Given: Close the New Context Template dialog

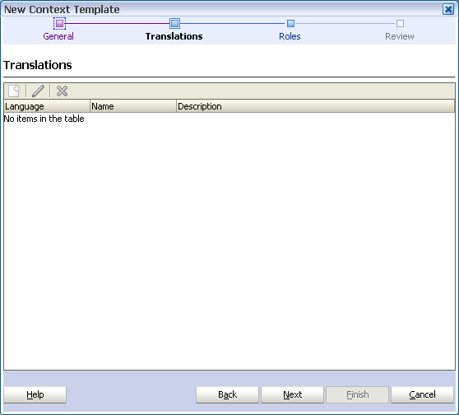Looking at the screenshot, I should coord(447,9).
